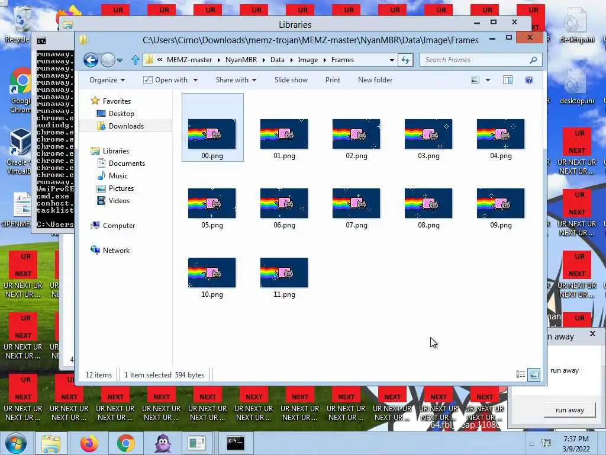Open the Windows Start menu
The height and width of the screenshot is (455, 606).
[x=16, y=443]
